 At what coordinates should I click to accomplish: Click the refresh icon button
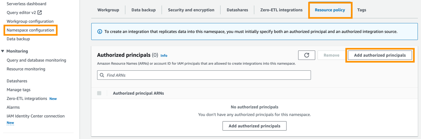pyautogui.click(x=306, y=55)
